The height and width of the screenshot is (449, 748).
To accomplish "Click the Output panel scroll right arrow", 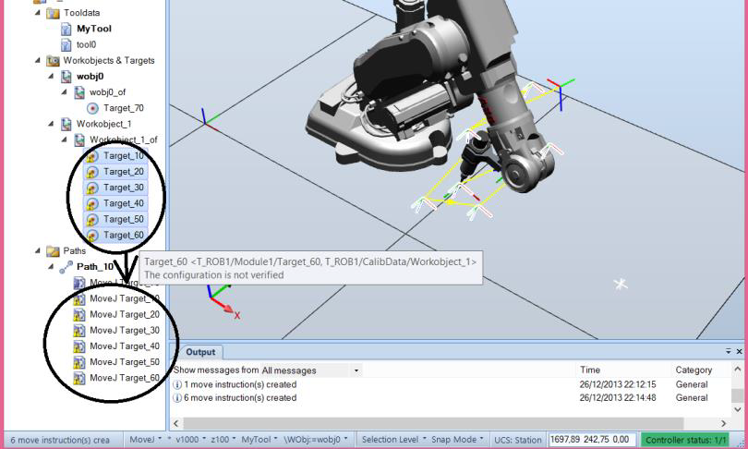I will coord(723,423).
